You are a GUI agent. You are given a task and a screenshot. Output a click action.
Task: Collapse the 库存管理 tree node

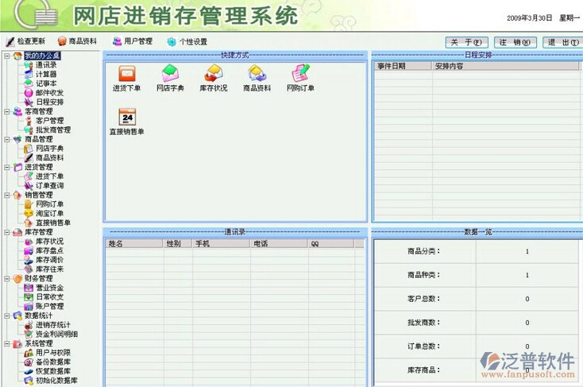(6, 232)
